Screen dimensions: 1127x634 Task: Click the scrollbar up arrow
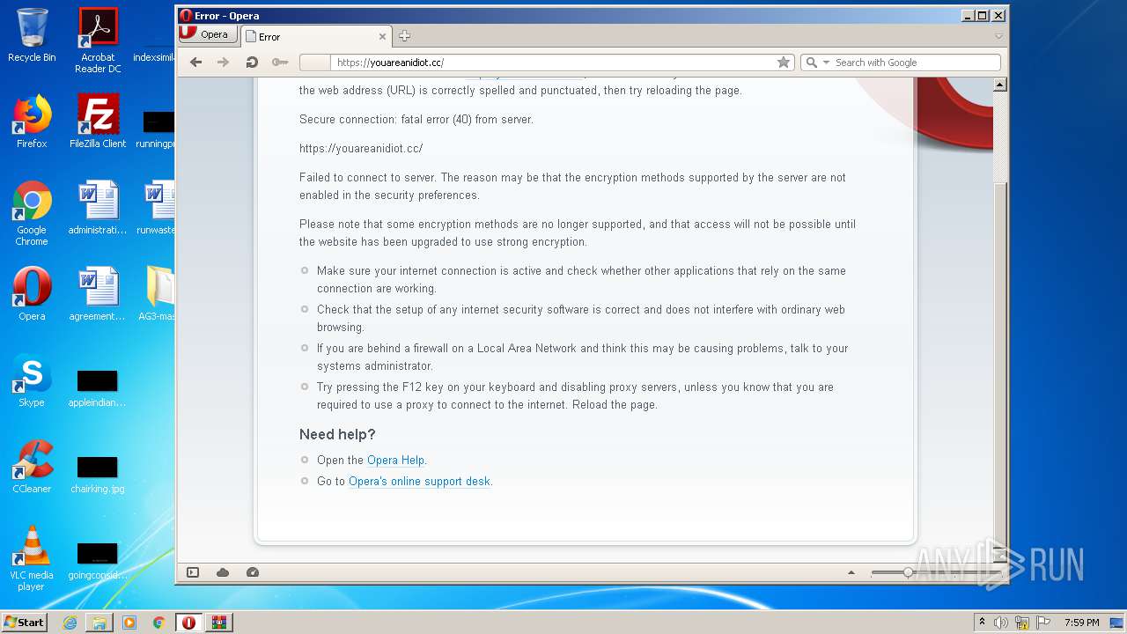[999, 85]
